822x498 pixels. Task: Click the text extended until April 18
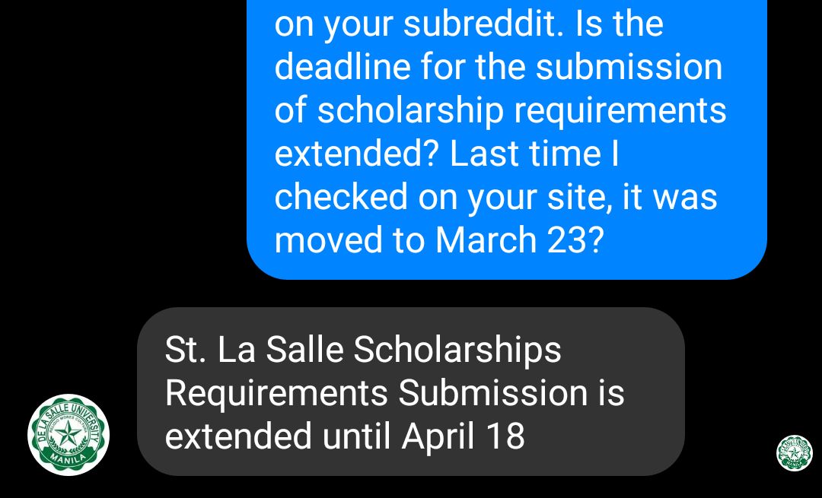[344, 436]
